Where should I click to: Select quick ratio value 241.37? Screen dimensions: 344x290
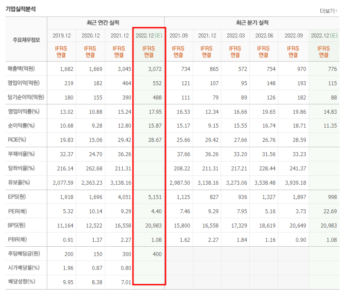pos(298,169)
